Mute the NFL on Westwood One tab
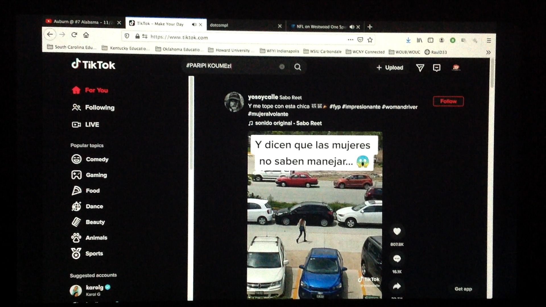 352,27
